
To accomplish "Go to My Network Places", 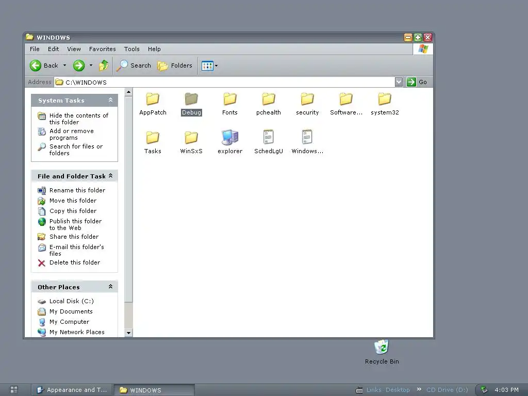I will tap(71, 332).
